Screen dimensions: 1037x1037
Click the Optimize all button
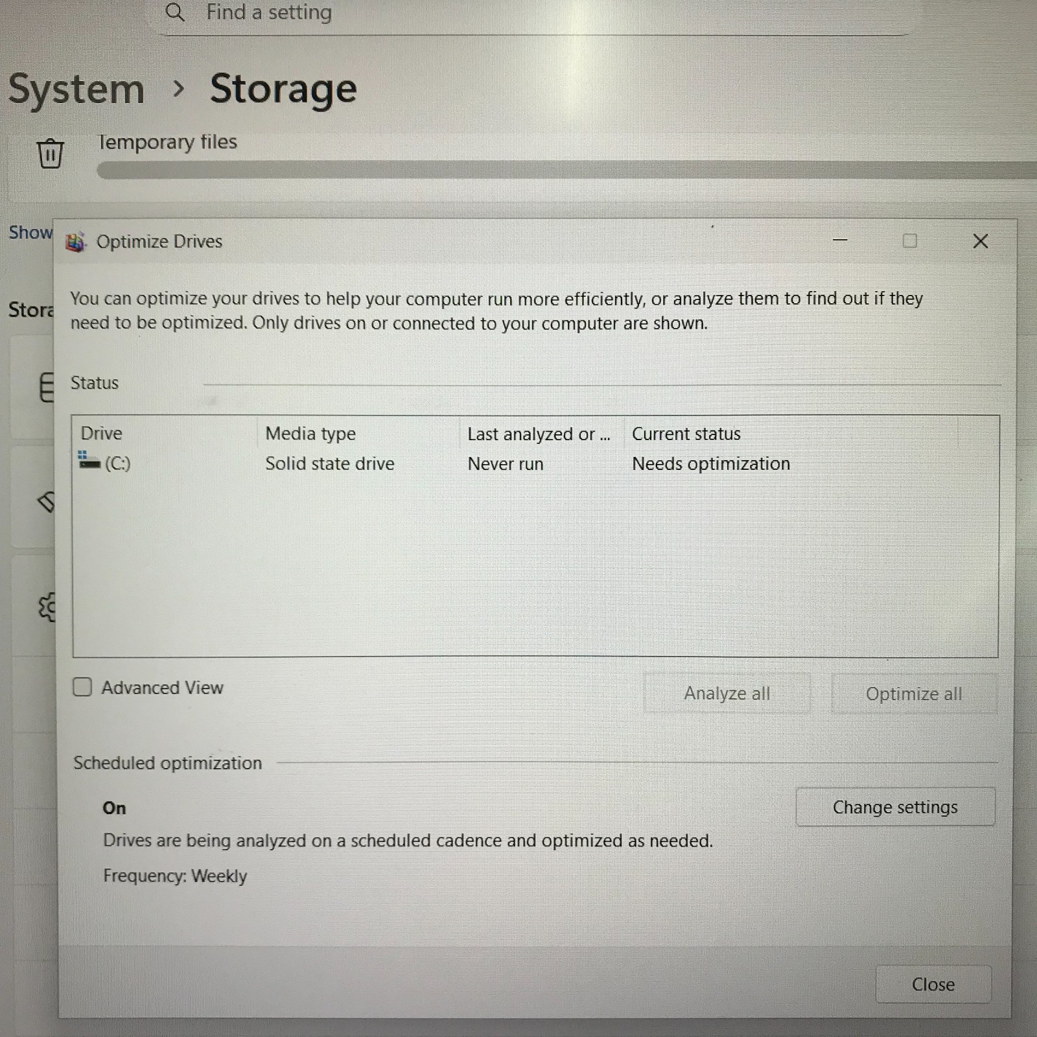(914, 694)
